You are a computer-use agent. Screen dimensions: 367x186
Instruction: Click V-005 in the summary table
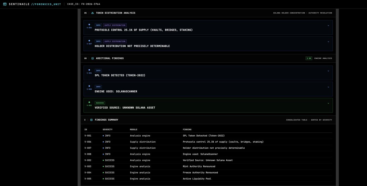point(88,179)
